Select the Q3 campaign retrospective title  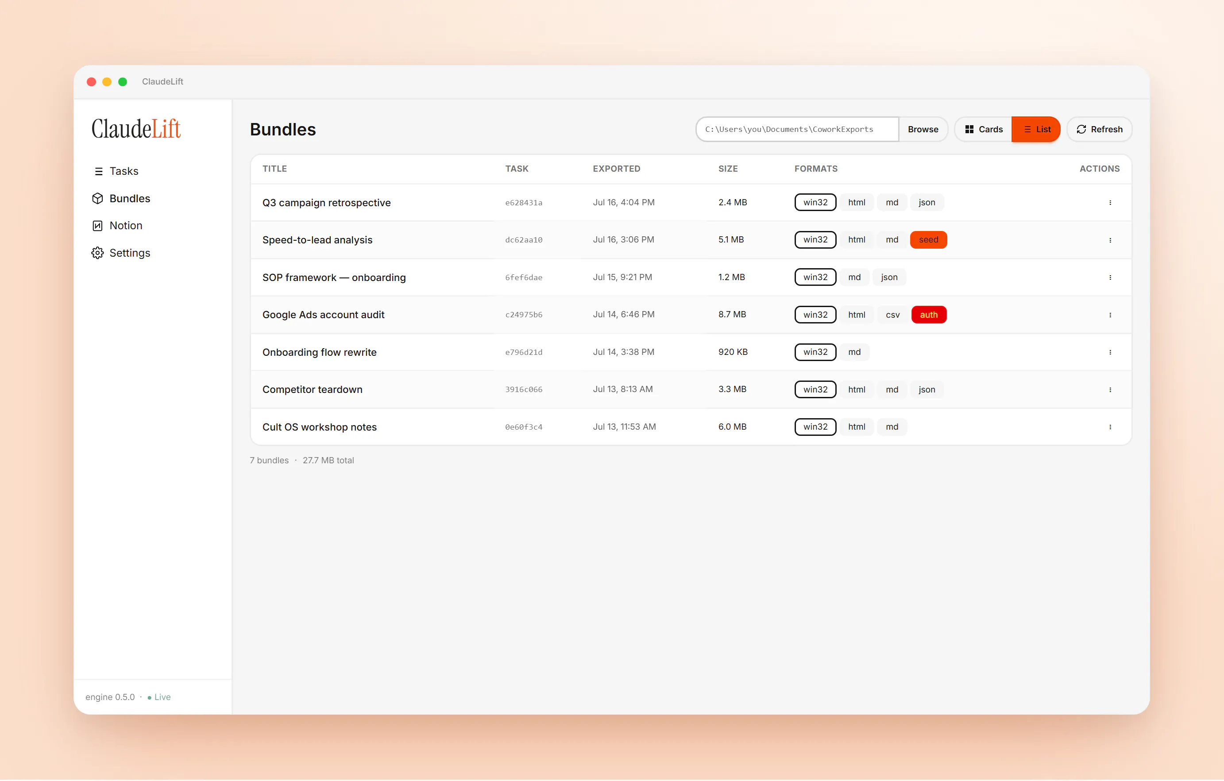pos(326,203)
